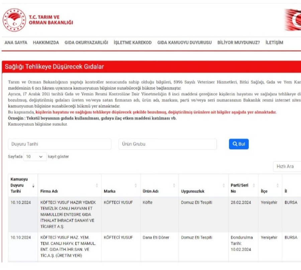Sort by Kamuoyu Duyuru Tarihi column arrows
The width and height of the screenshot is (301, 270).
point(33,185)
